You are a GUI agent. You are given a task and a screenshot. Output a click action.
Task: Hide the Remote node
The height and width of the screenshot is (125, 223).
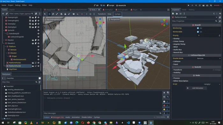[39, 50]
